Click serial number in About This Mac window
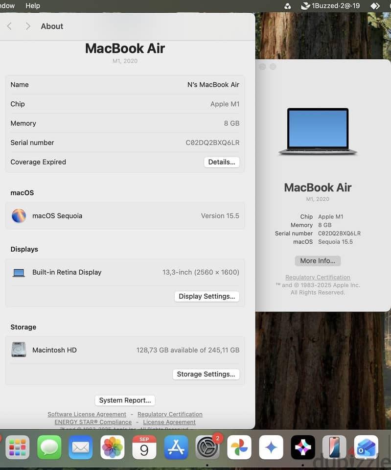The image size is (391, 470). point(339,234)
